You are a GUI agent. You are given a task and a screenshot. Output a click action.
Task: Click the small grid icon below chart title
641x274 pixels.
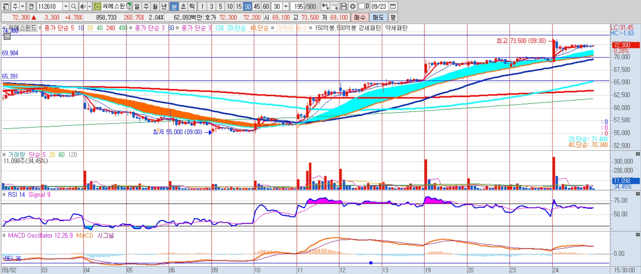[x=7, y=36]
